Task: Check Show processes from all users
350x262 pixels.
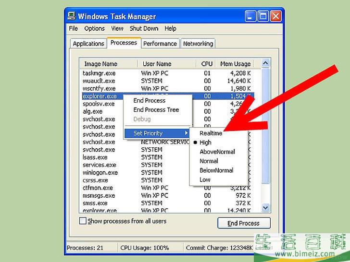Action: pos(83,221)
